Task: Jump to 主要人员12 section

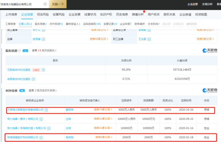Action: [25, 24]
